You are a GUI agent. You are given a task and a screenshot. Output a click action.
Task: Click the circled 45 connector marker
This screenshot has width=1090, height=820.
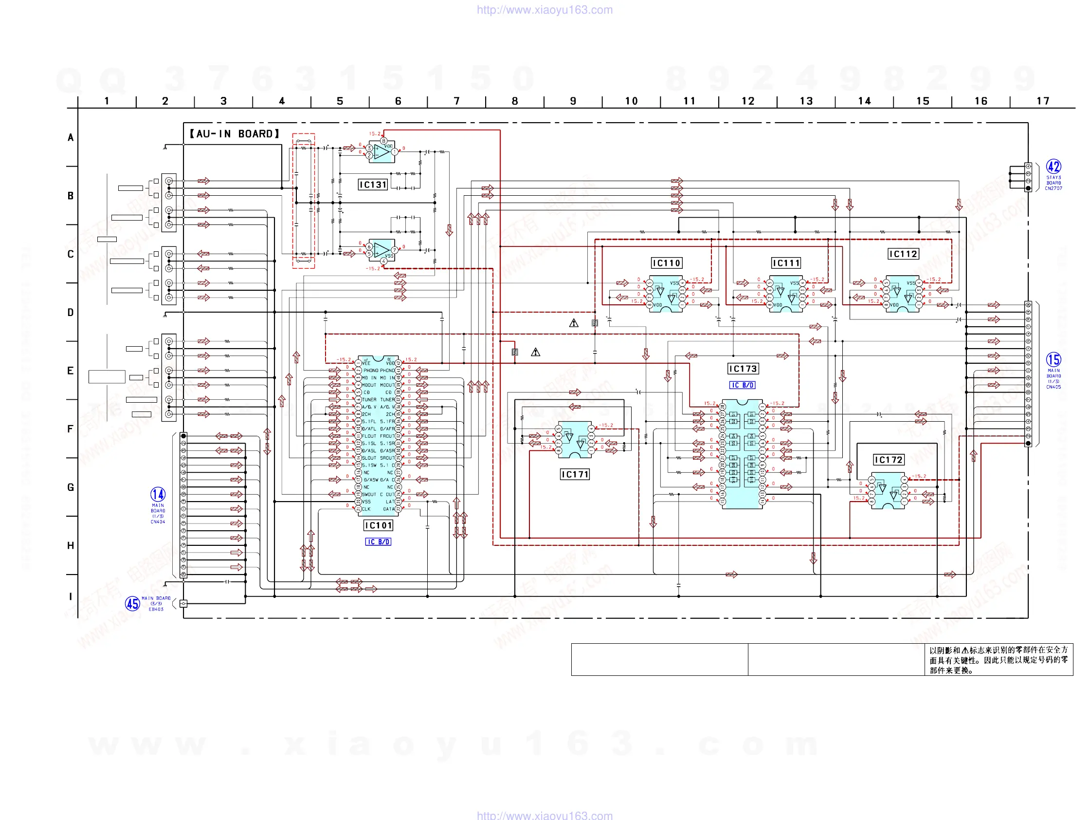point(132,603)
